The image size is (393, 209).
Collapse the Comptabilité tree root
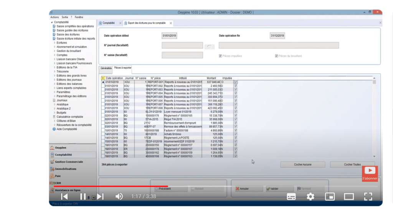pos(52,22)
